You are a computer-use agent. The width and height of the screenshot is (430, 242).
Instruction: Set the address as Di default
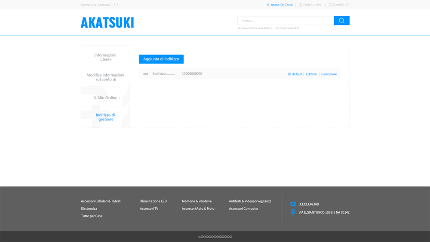click(x=295, y=74)
